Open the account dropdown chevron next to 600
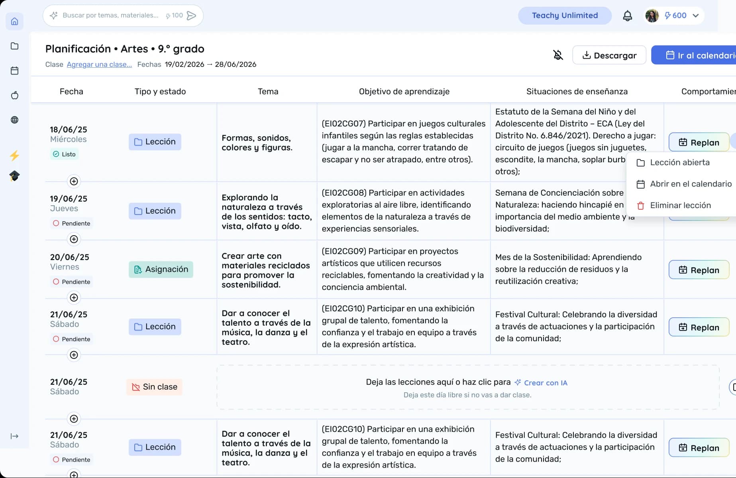The width and height of the screenshot is (736, 478). tap(696, 16)
